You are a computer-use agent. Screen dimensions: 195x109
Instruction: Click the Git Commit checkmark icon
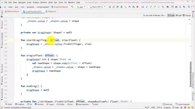151,7
